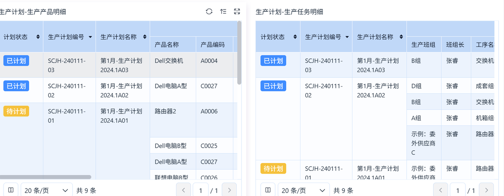Sort 生产计划名称 column in 生产任务明细 table

pos(401,37)
